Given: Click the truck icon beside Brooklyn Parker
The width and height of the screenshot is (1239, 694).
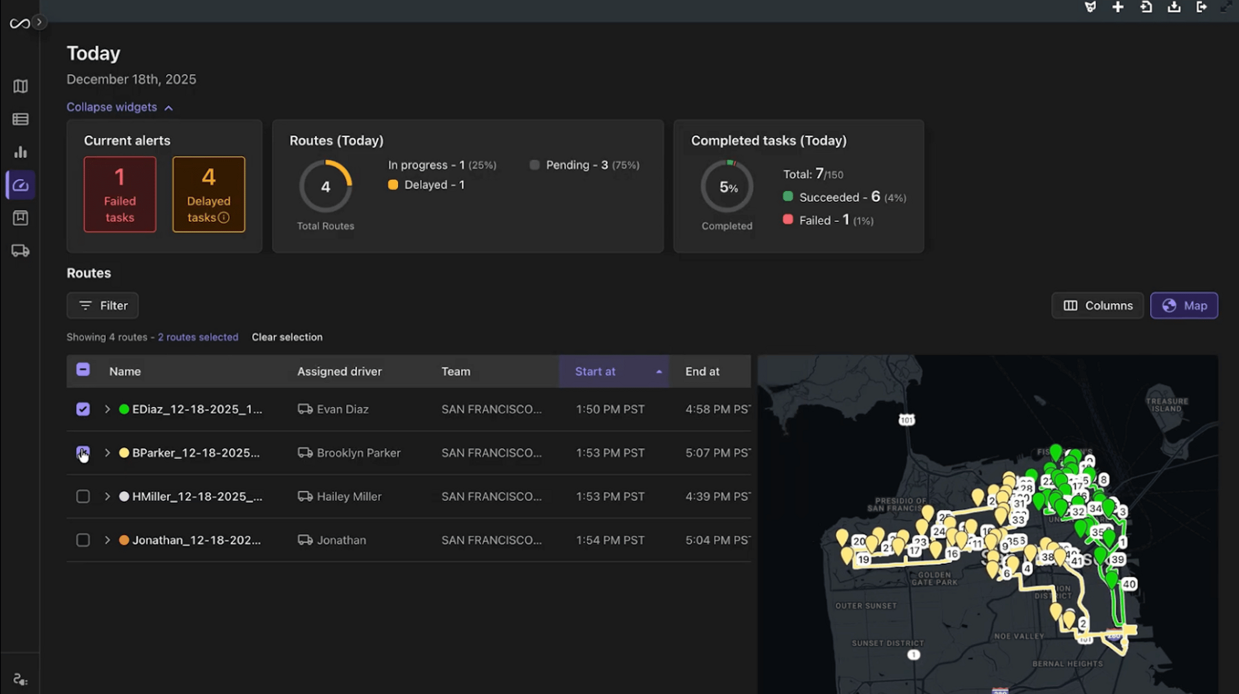Looking at the screenshot, I should tap(305, 453).
